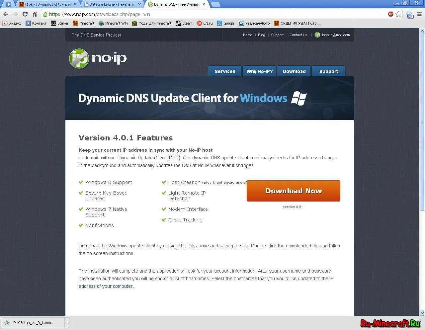This screenshot has height=330, width=425.
Task: Open the Контакт bookmark
Action: [x=36, y=23]
